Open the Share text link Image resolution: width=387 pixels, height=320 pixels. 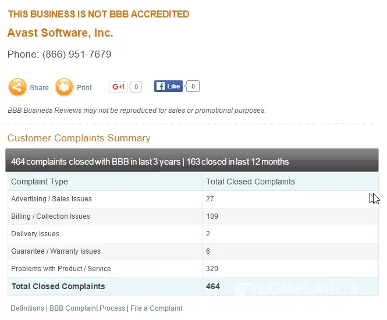(x=39, y=88)
